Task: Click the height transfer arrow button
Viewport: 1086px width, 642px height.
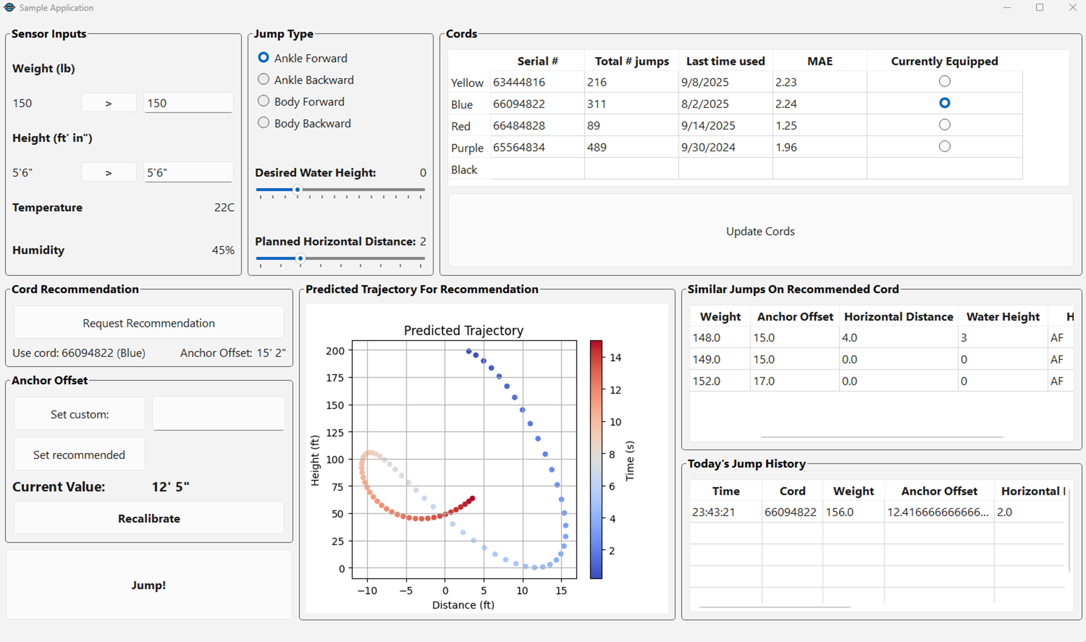Action: coord(108,172)
